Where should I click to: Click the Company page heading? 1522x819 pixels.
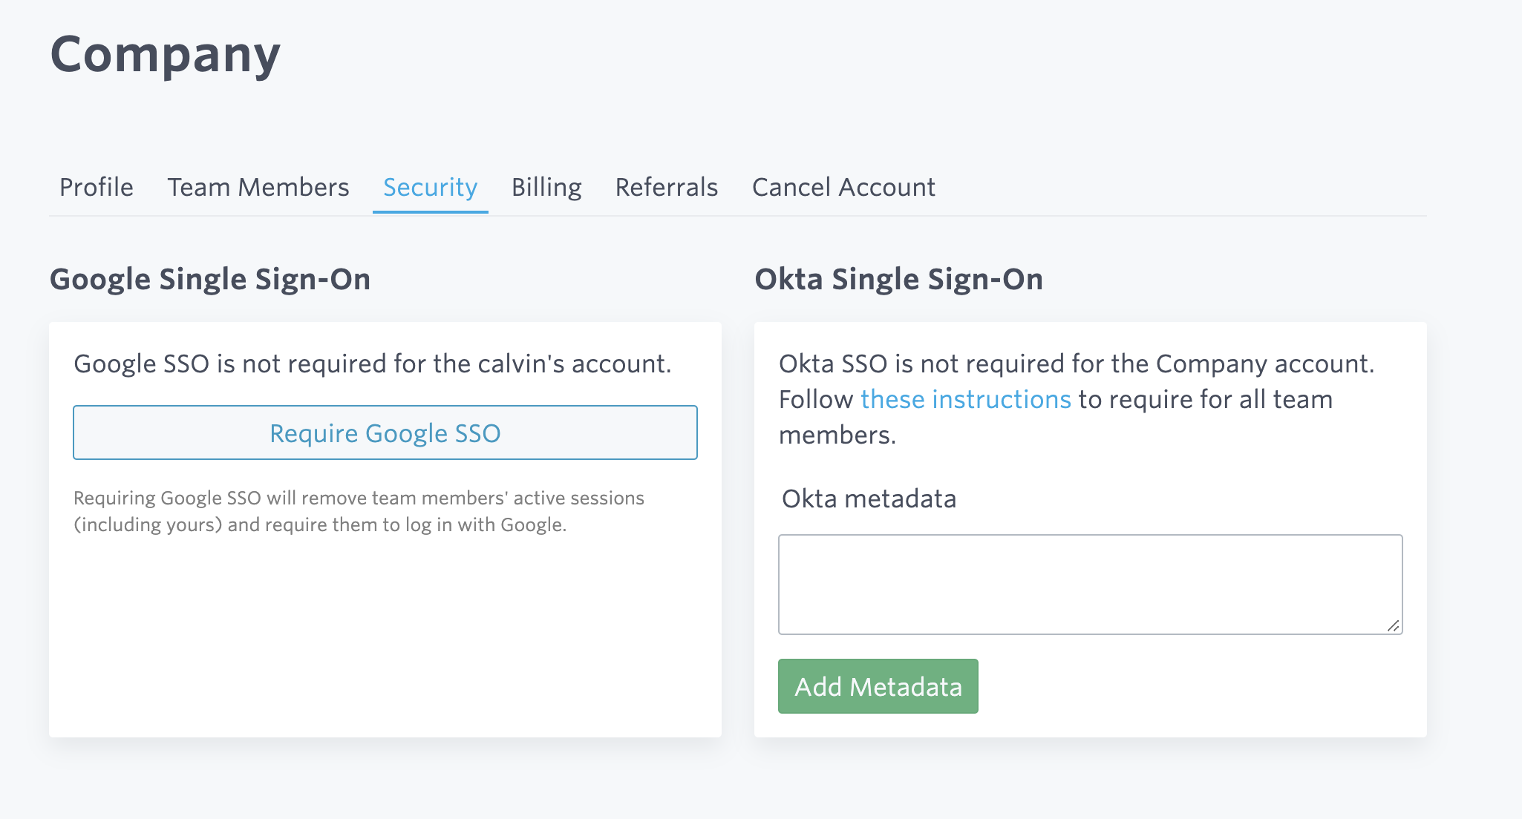[165, 52]
